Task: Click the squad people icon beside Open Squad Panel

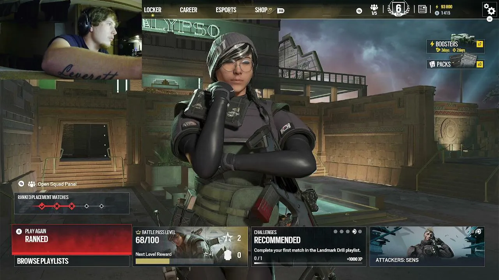Action: pos(32,184)
